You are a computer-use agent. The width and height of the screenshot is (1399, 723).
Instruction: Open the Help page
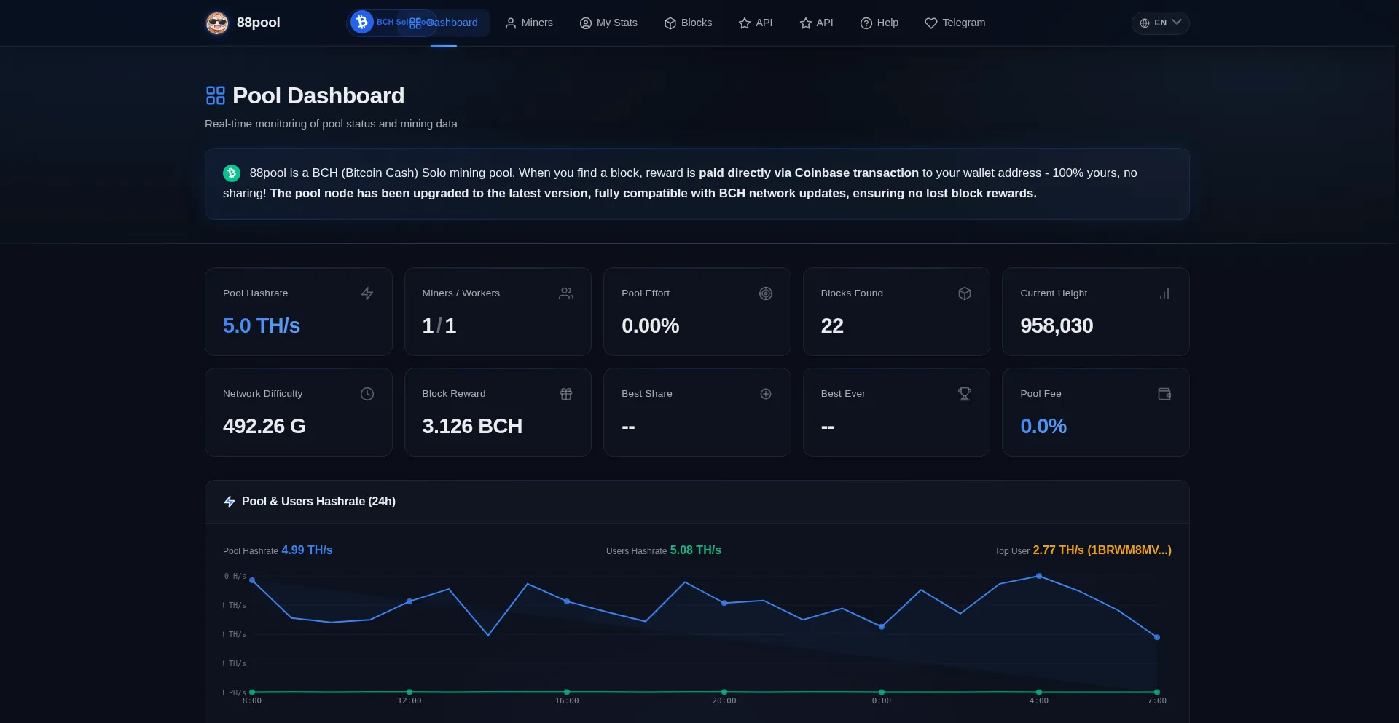[x=879, y=23]
